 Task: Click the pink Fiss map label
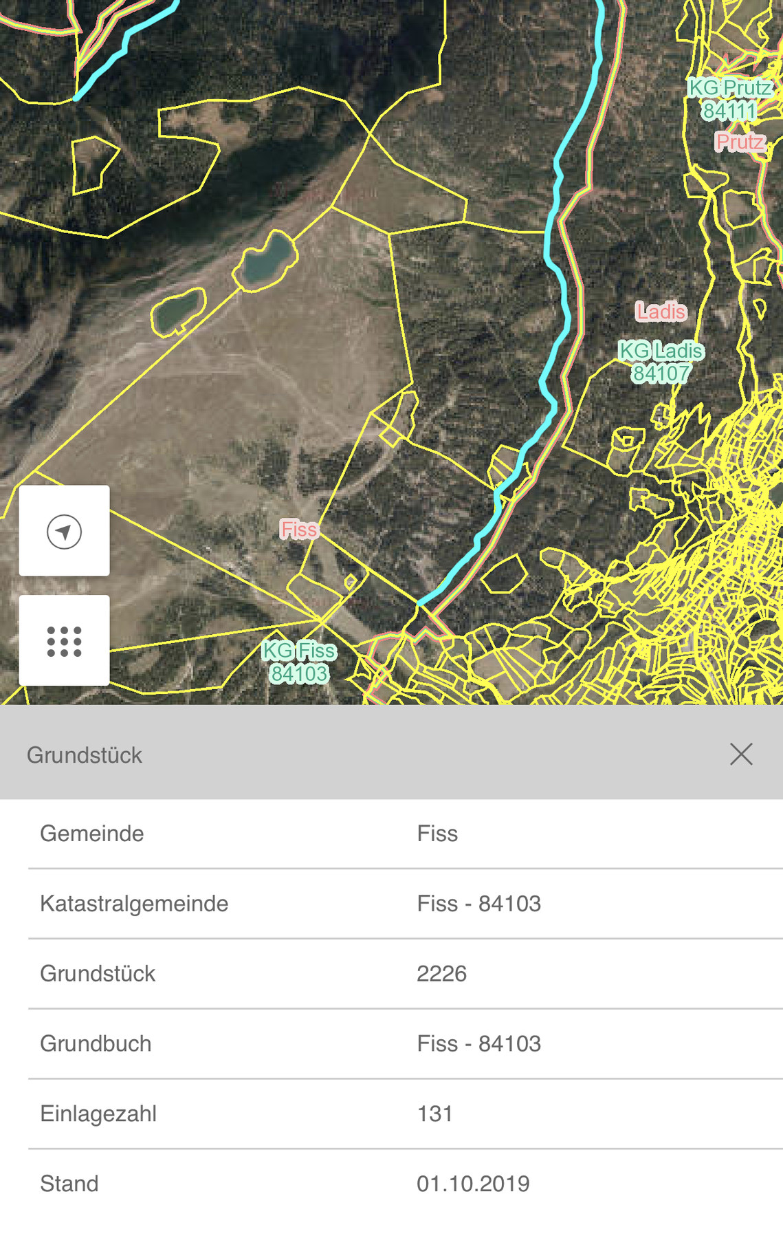point(299,529)
